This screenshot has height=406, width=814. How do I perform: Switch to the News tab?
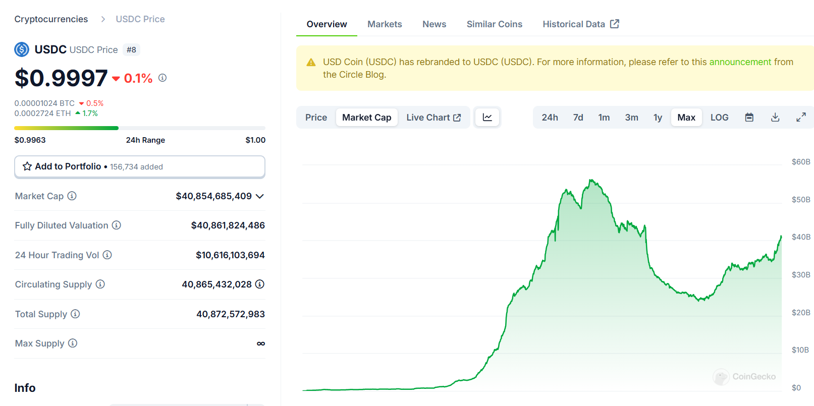[x=435, y=24]
